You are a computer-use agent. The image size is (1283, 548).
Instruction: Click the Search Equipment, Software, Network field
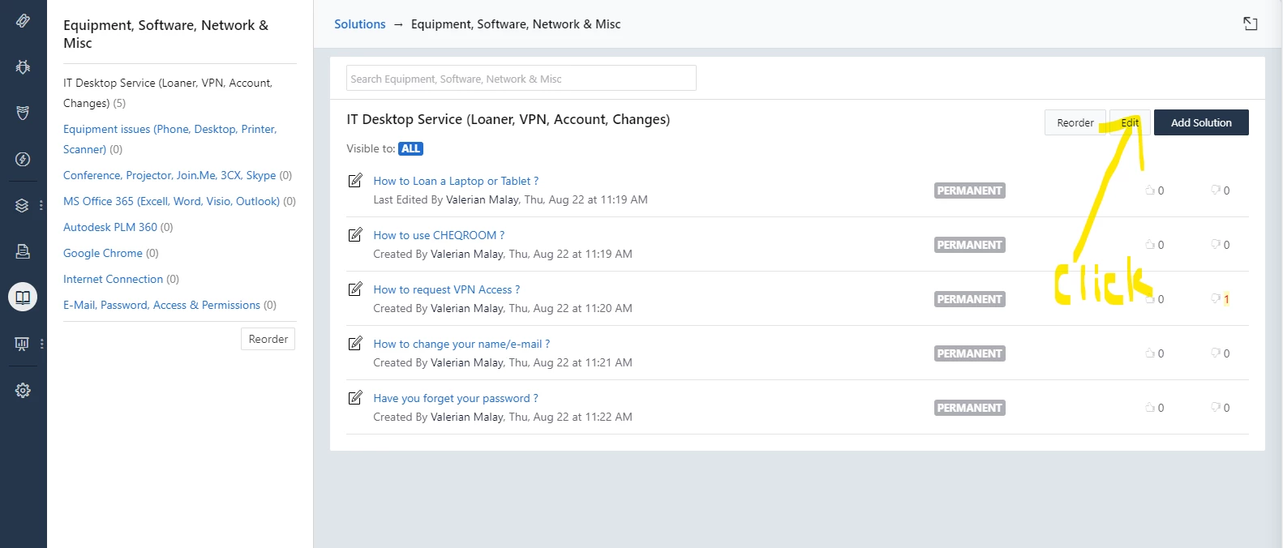521,79
